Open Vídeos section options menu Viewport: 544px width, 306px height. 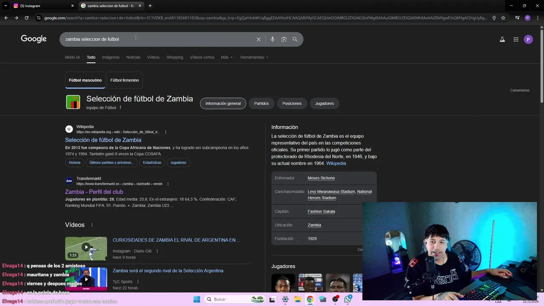[92, 225]
